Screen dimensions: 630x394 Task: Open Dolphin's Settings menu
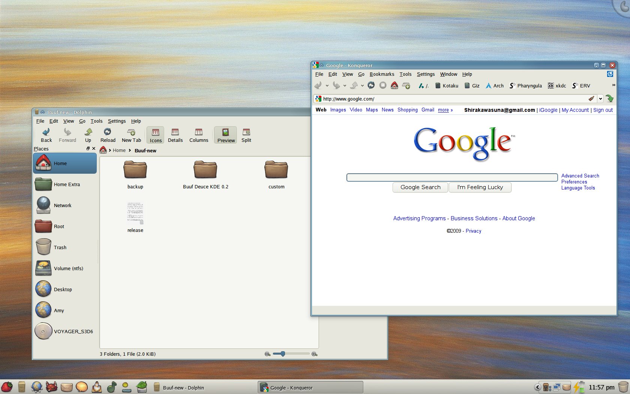click(x=117, y=121)
